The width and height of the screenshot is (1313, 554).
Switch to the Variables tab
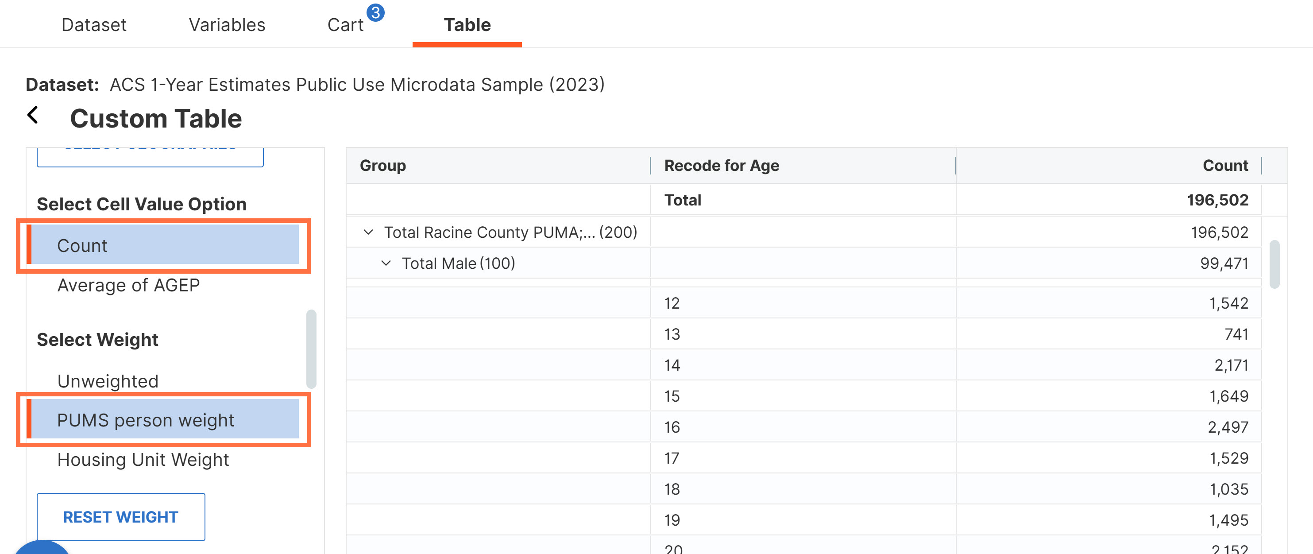(227, 24)
